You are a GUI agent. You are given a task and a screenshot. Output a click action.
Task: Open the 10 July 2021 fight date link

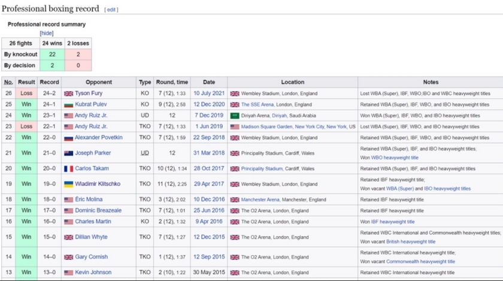pos(209,93)
